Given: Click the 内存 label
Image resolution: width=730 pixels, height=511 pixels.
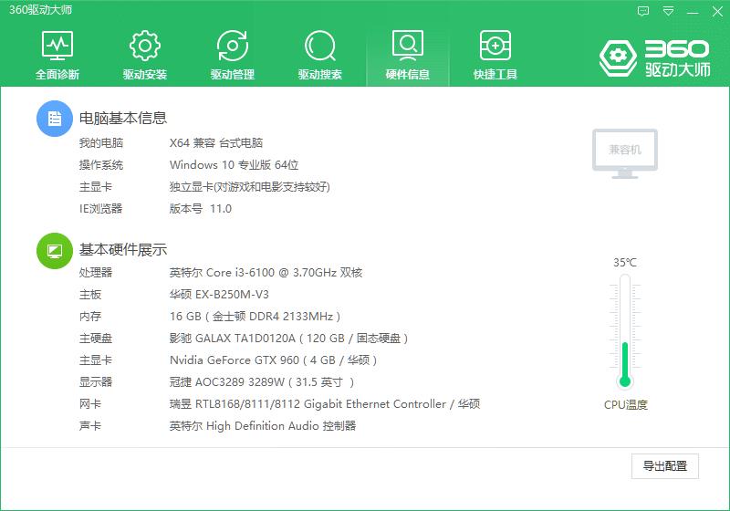Looking at the screenshot, I should [x=89, y=317].
